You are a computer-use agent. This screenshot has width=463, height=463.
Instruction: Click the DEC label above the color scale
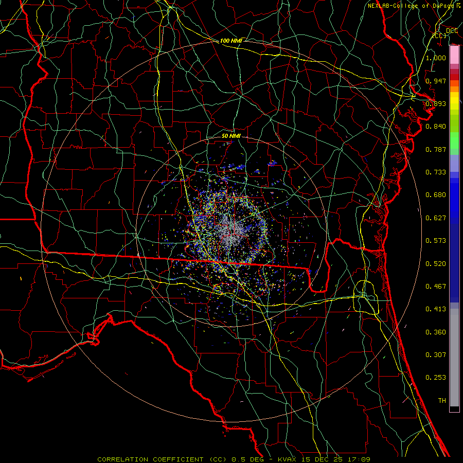452,30
